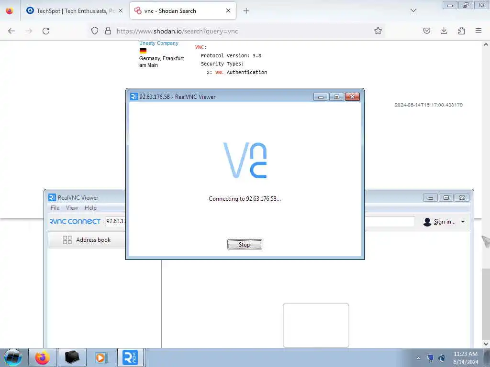Click the Firefox forward arrow
490x367 pixels.
coord(29,31)
